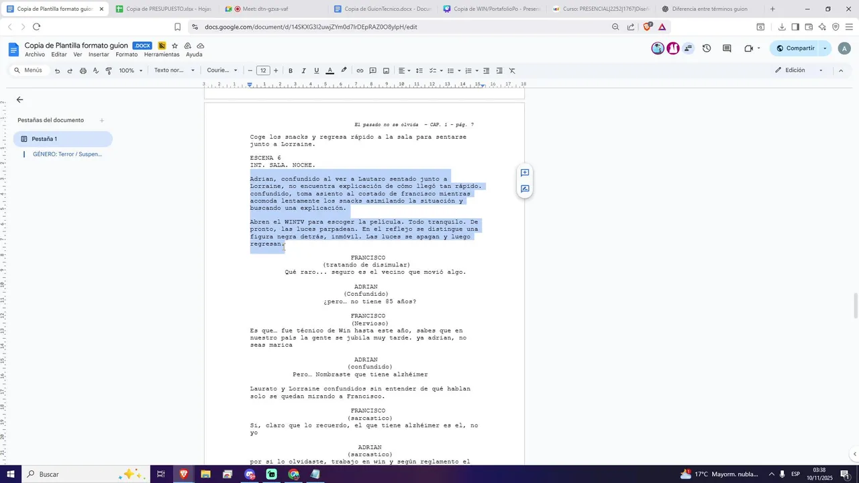The width and height of the screenshot is (859, 483).
Task: Close the document tabs sidebar with back arrow
Action: point(19,100)
